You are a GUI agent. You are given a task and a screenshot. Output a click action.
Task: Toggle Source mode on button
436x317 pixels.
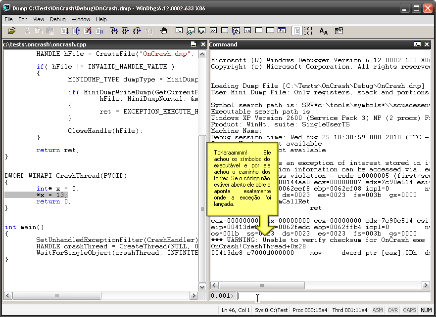coord(296,31)
